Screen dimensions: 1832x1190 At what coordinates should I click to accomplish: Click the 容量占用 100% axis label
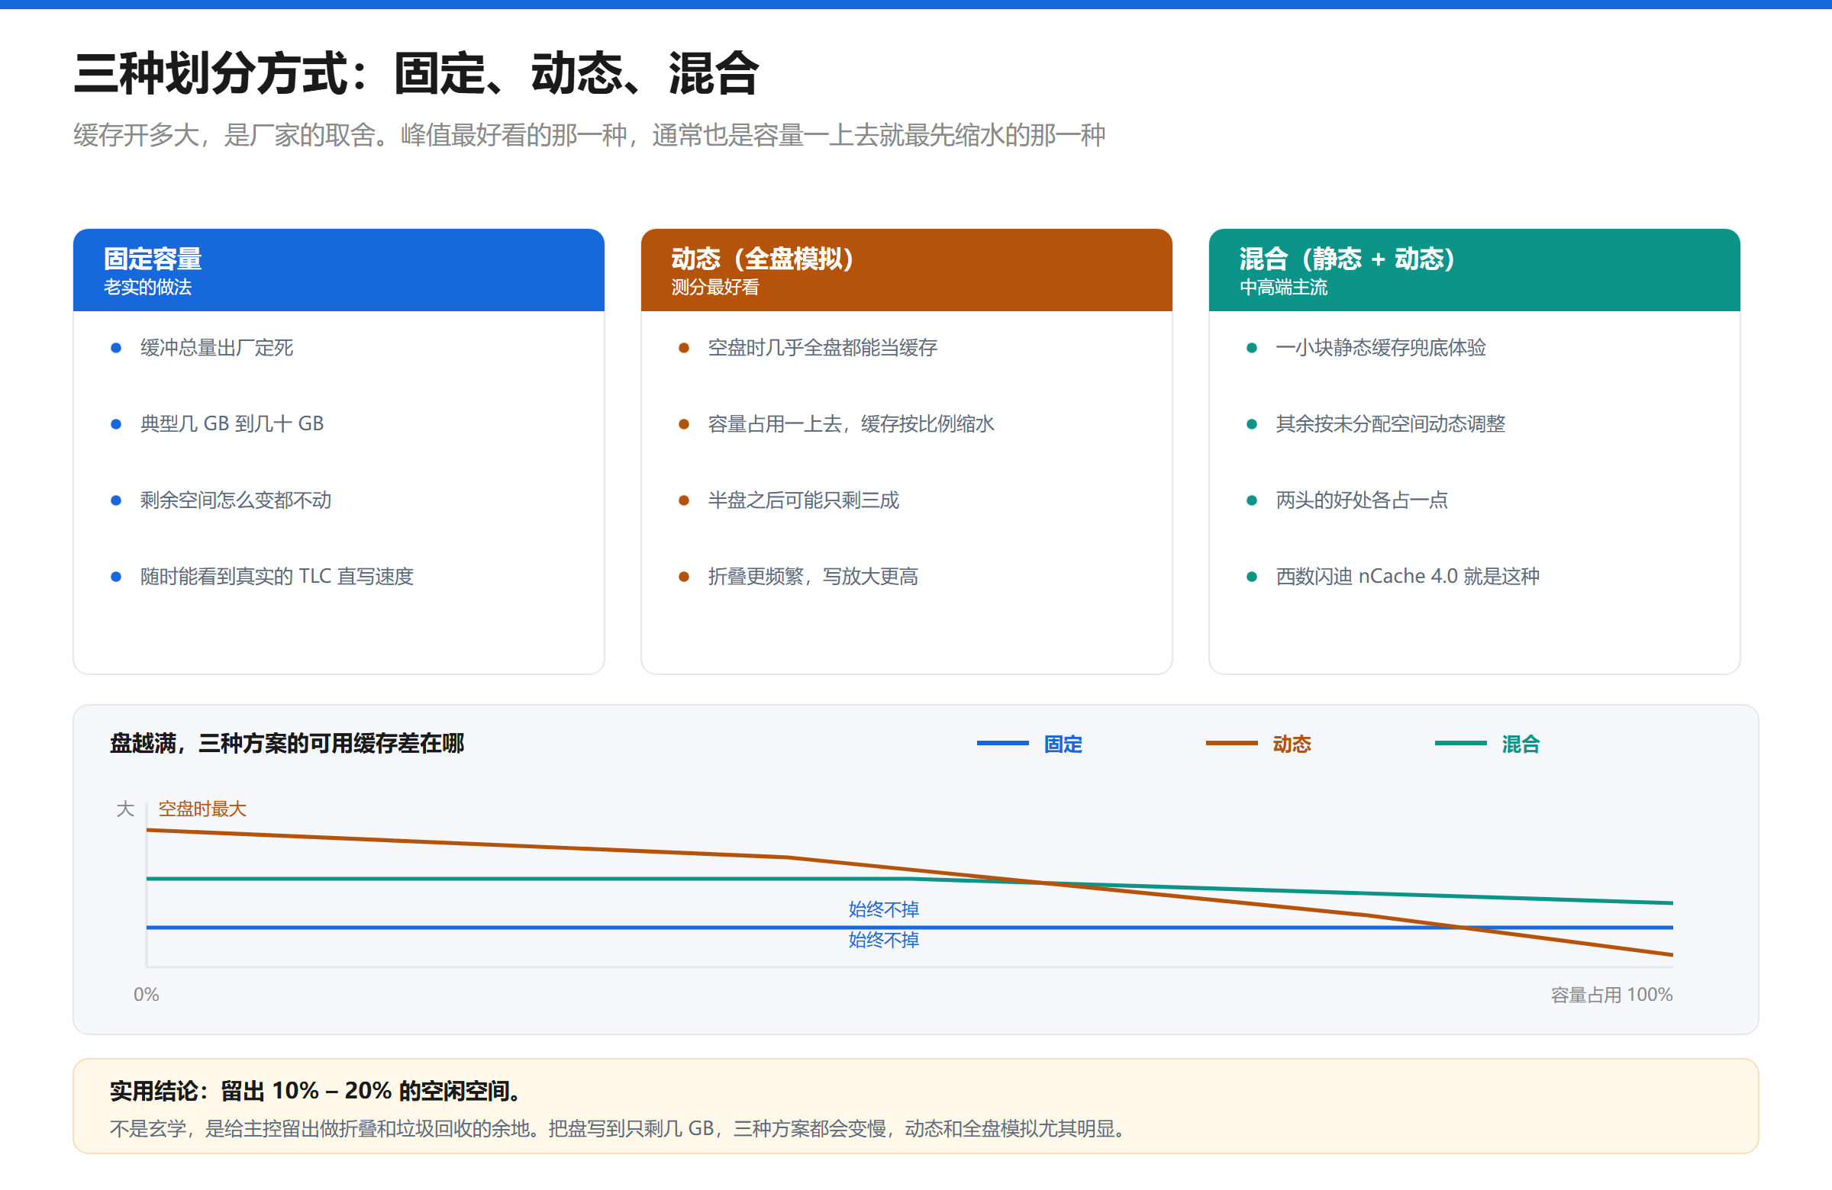(x=1611, y=995)
